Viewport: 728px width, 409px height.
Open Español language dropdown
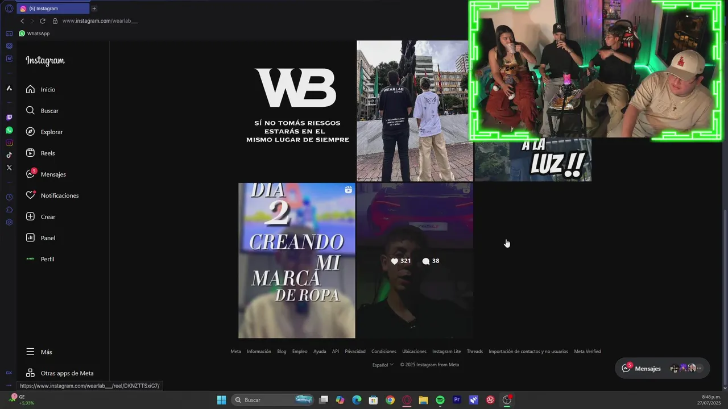[x=383, y=365]
